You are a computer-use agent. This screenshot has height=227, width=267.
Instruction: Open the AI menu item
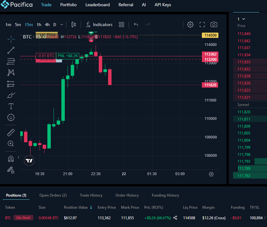point(144,5)
